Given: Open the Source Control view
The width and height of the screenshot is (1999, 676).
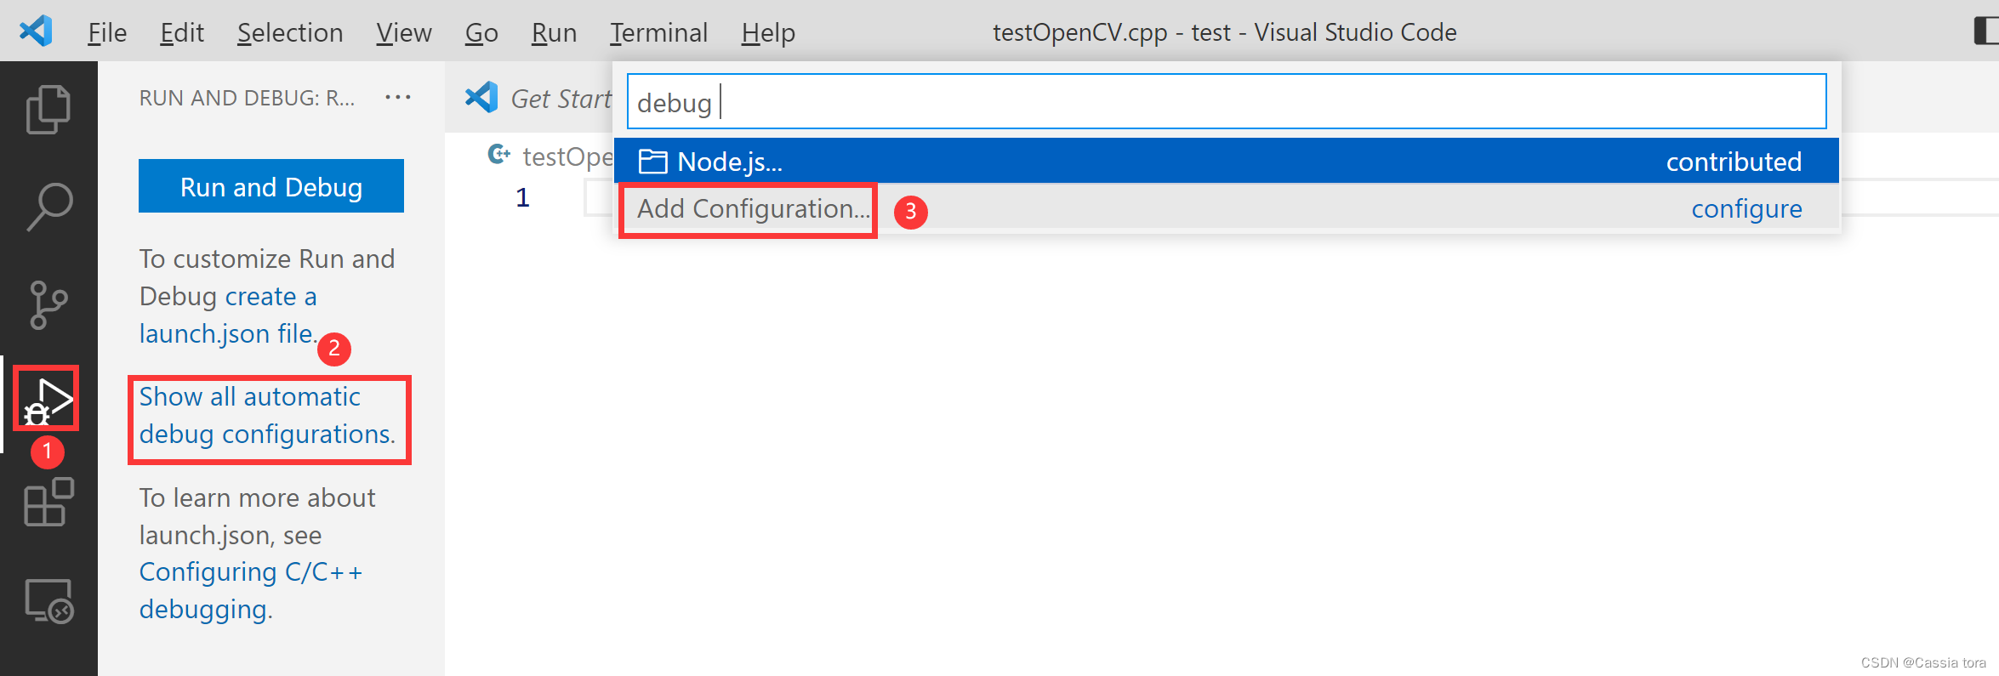Looking at the screenshot, I should coord(48,304).
